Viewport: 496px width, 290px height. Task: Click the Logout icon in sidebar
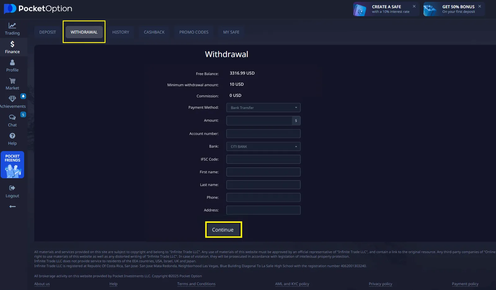pos(12,188)
